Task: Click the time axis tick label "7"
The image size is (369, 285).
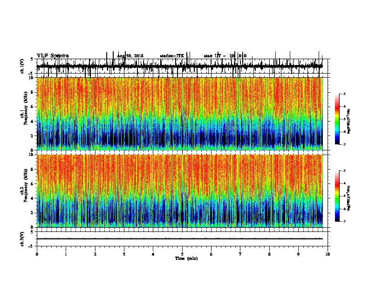Action: tap(240, 254)
